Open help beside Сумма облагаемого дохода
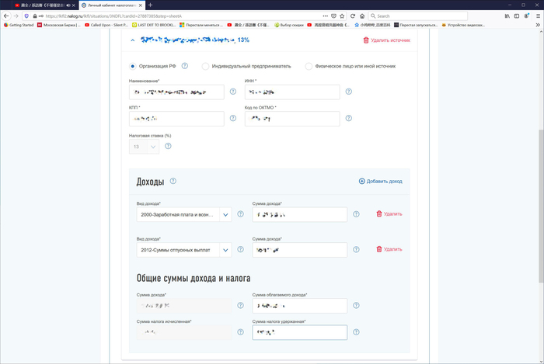 356,305
